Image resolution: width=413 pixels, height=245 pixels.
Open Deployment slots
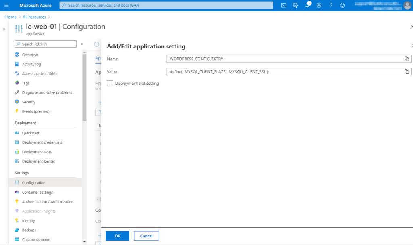click(37, 152)
